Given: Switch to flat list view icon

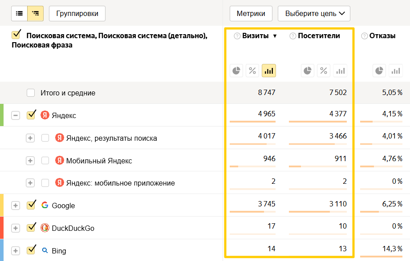Looking at the screenshot, I should [19, 13].
